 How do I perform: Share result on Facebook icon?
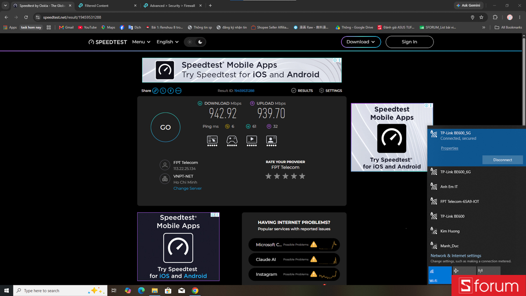click(x=171, y=91)
